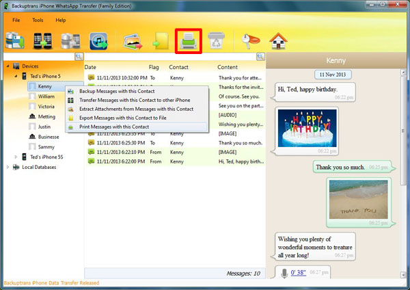Collapse the Devices tree node
The image size is (410, 290).
8,66
